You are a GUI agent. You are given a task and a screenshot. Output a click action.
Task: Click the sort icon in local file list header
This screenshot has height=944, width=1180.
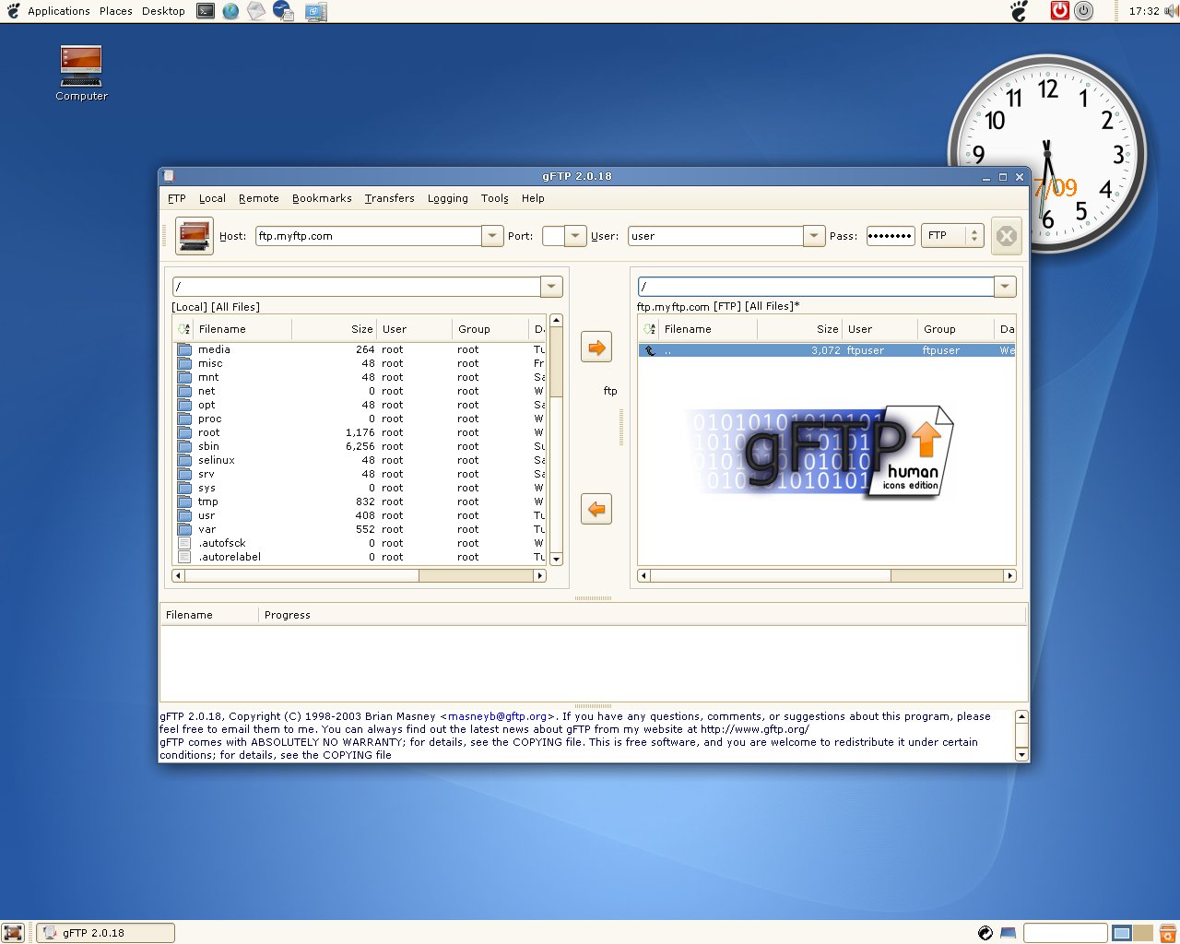pos(183,329)
